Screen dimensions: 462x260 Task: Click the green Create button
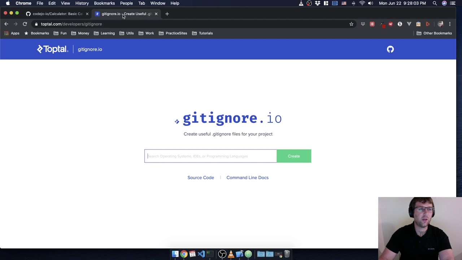coord(294,156)
